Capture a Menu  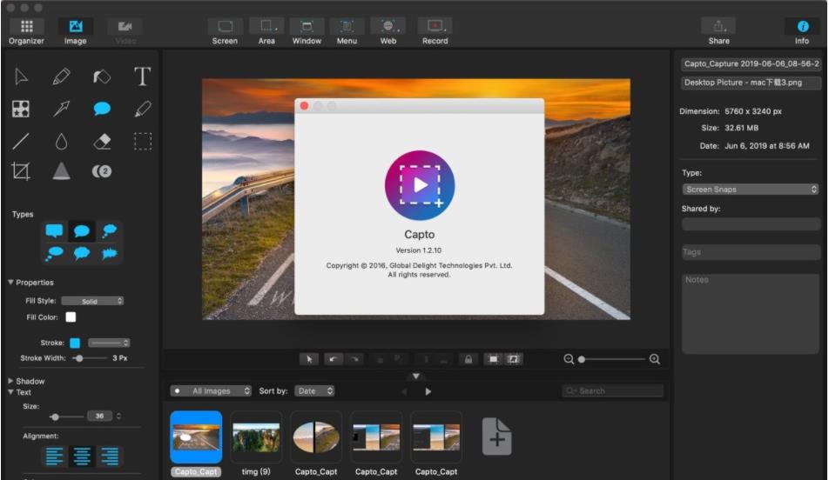347,31
